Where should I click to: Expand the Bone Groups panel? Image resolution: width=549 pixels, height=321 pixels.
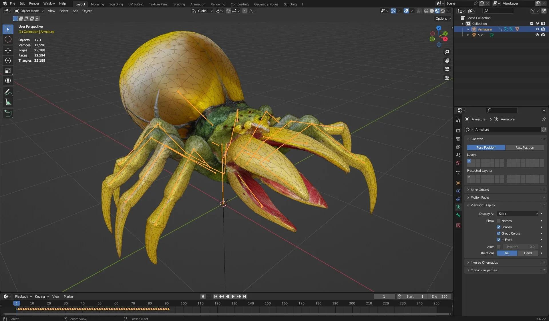[x=480, y=190]
